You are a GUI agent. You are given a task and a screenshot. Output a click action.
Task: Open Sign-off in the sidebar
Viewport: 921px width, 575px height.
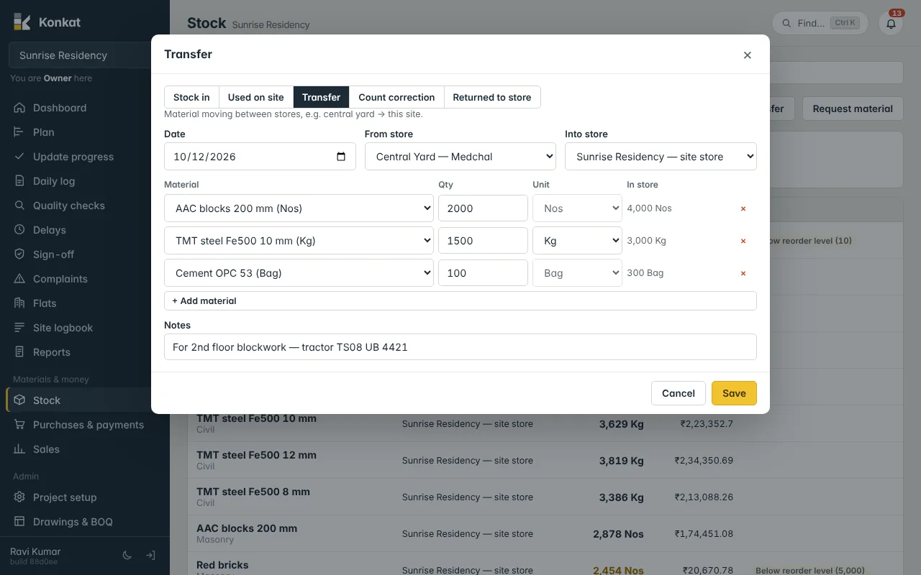[x=85, y=254]
